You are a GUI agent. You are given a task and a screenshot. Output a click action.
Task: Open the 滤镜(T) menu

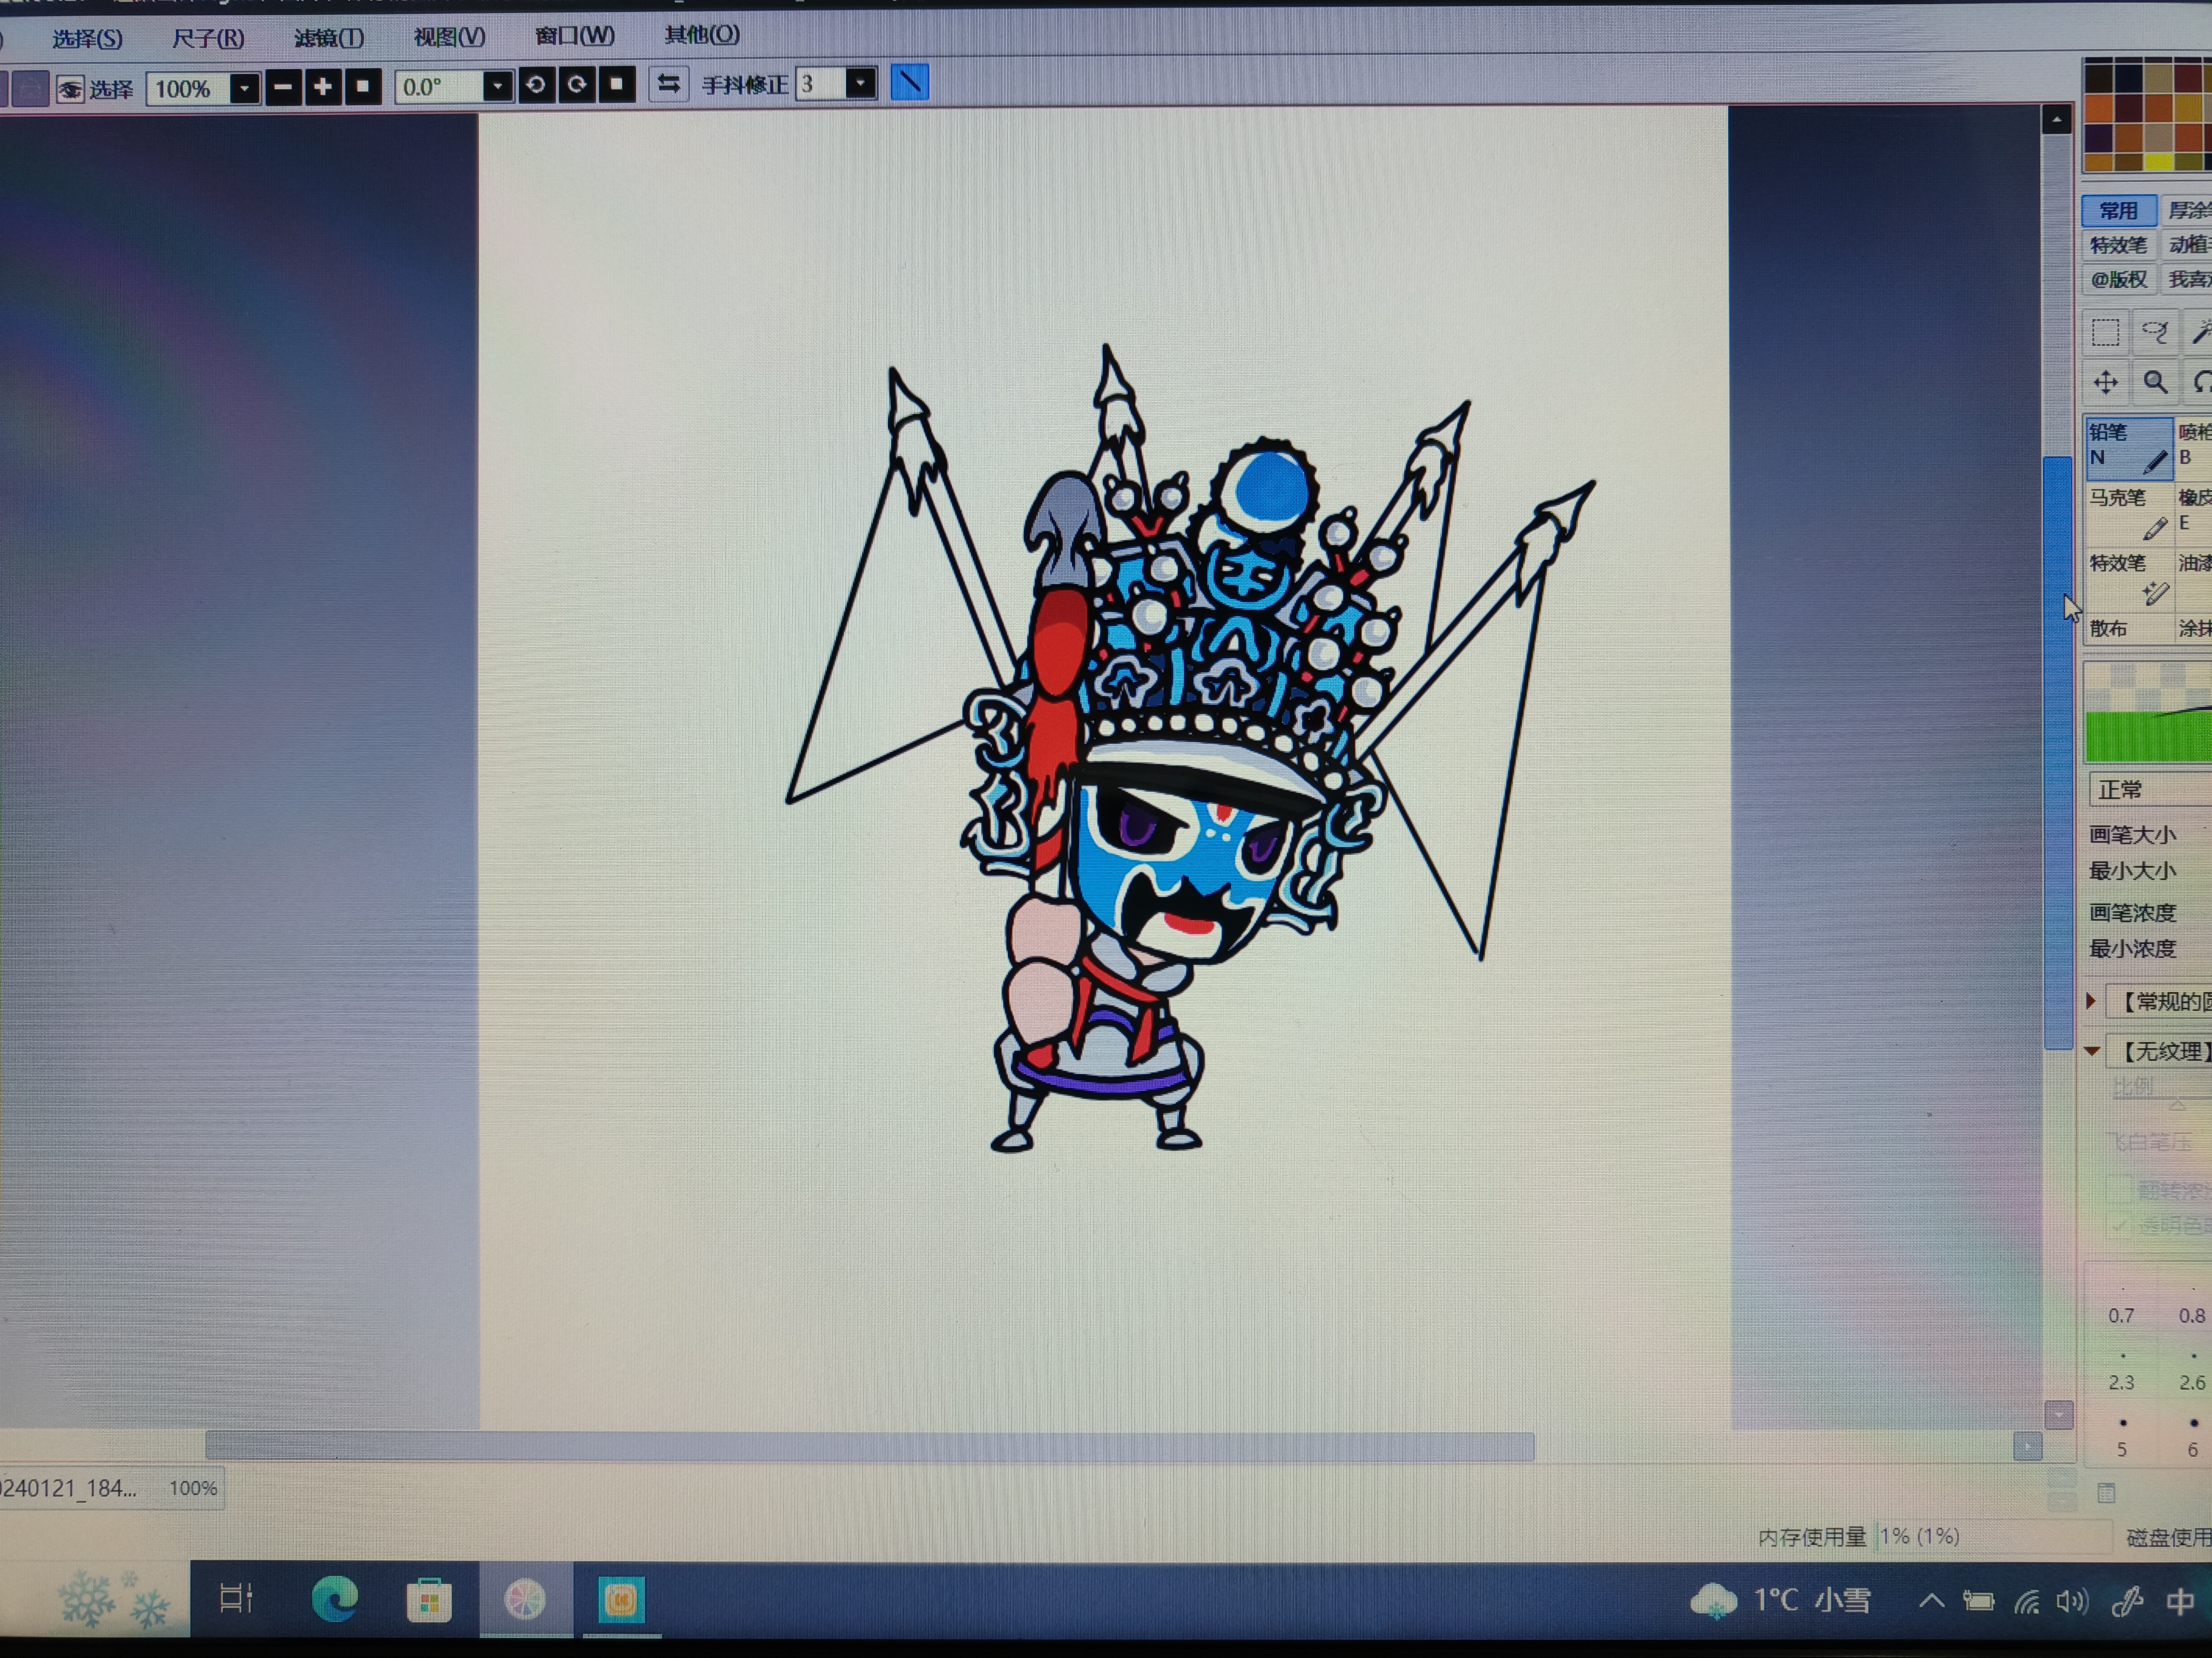329,37
